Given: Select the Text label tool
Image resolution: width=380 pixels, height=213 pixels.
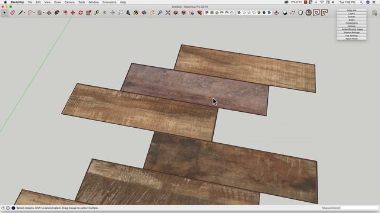Looking at the screenshot, I should point(121,12).
